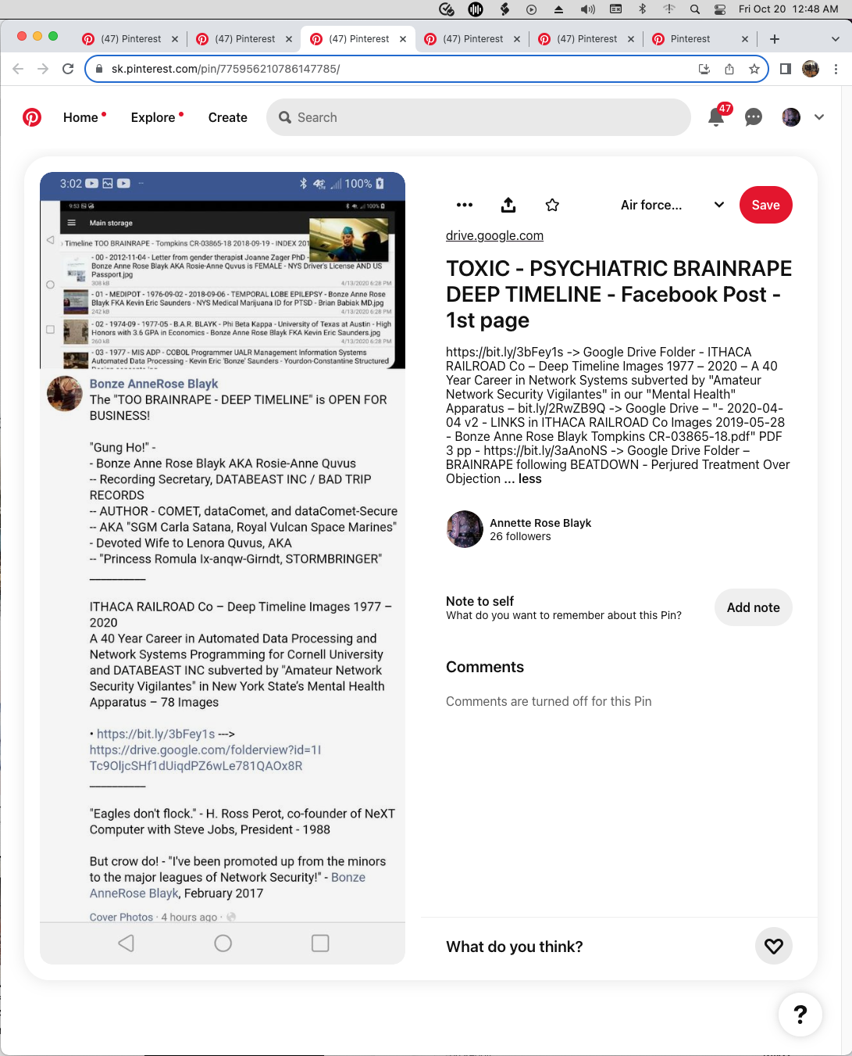Click the pin title TOXIC - PSYCHIATRIC BRAINRAPE
852x1056 pixels.
point(619,294)
